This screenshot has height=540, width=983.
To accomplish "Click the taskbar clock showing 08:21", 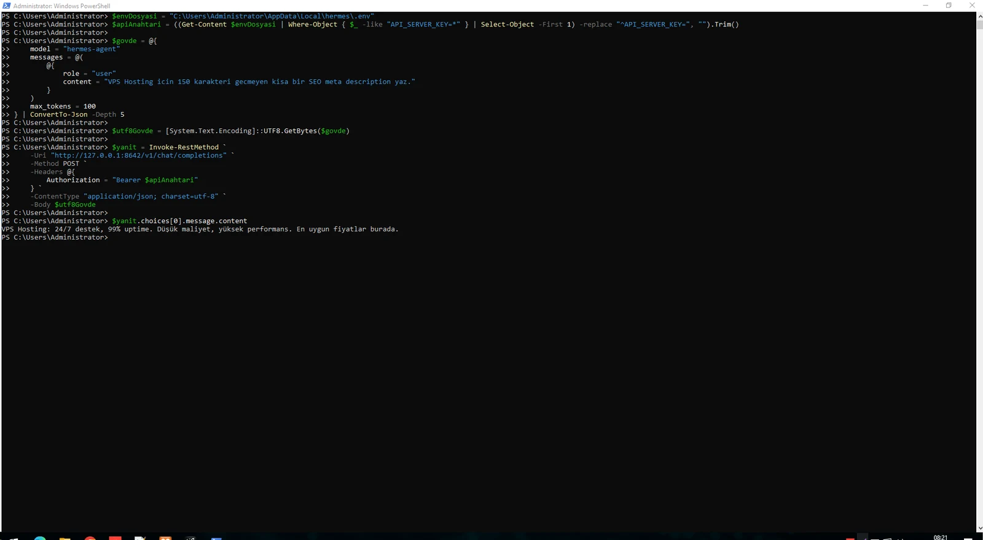I will [941, 538].
